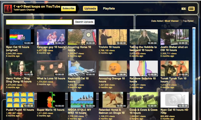Click the TehN1ppe's Channel subtitle
This screenshot has width=201, height=120.
pyautogui.click(x=24, y=10)
